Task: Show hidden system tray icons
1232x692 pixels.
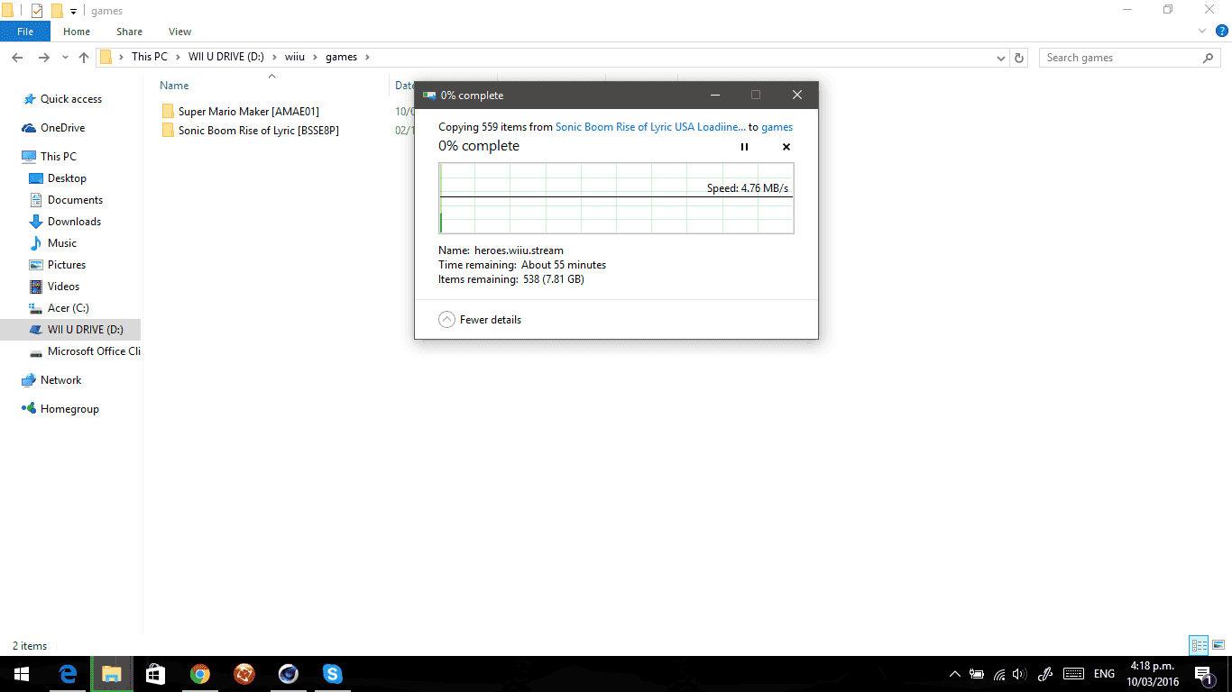Action: 955,674
